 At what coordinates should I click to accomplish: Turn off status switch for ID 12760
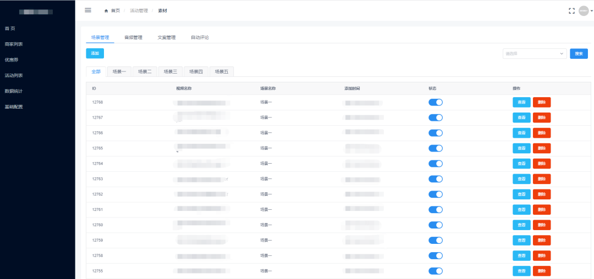point(435,225)
